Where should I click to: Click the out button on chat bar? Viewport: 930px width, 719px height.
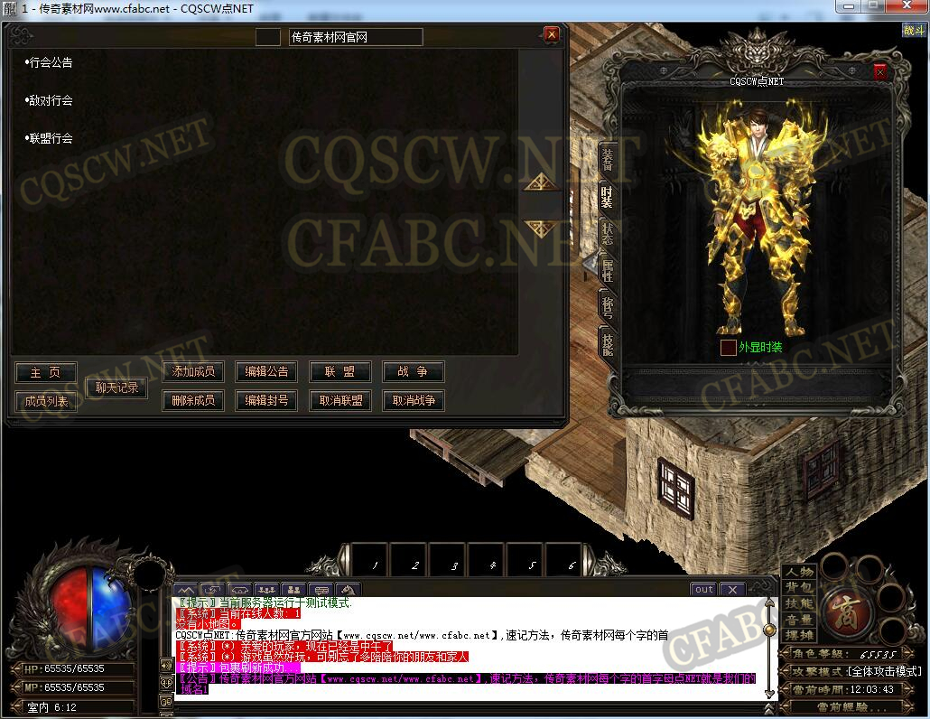(704, 589)
